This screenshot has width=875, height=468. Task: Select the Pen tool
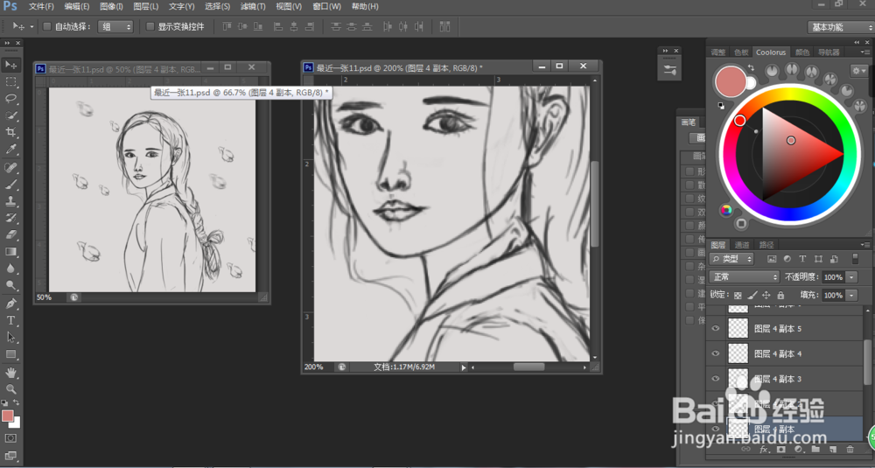[11, 304]
